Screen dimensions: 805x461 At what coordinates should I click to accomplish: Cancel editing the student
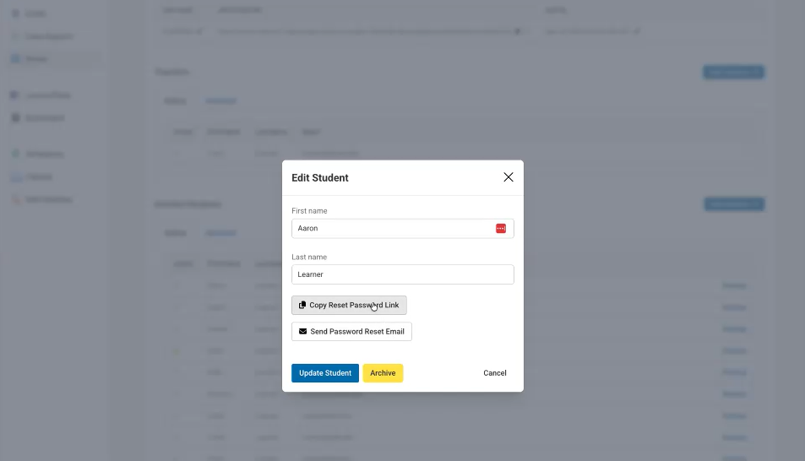click(494, 373)
